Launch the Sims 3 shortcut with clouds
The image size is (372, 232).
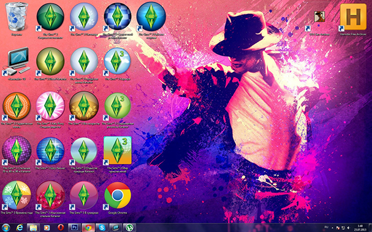click(x=117, y=61)
